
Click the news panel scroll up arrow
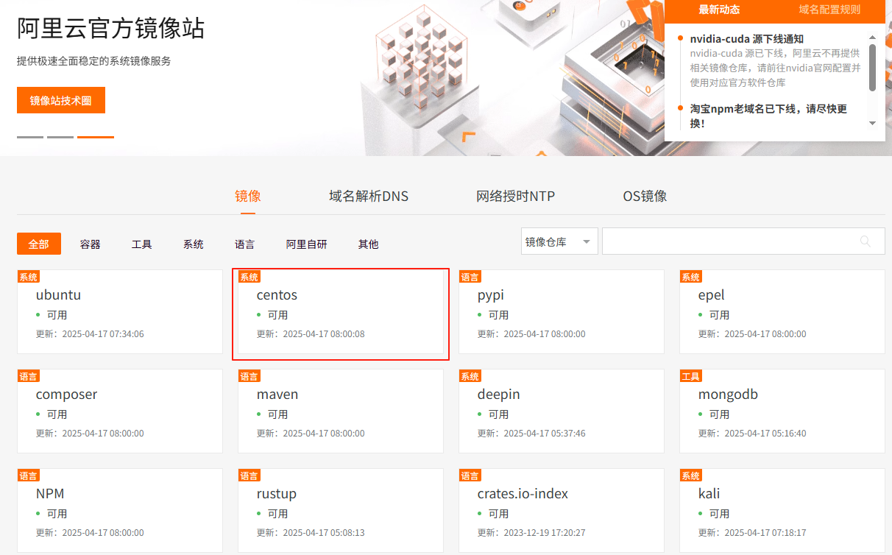tap(873, 38)
